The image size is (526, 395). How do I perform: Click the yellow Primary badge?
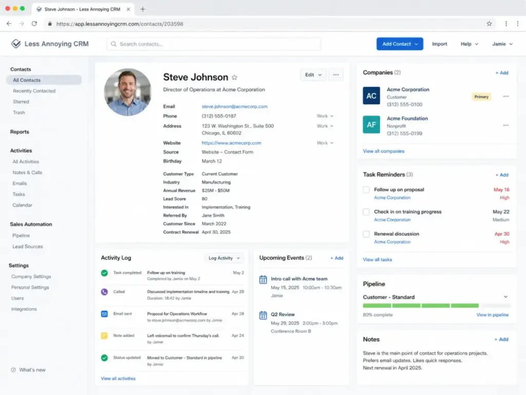coord(481,97)
